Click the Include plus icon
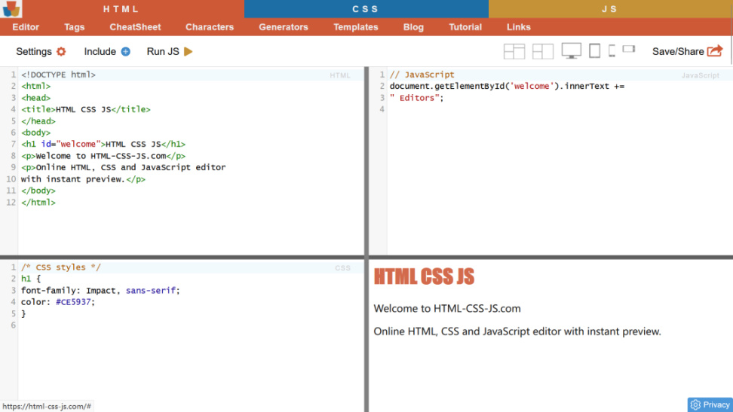733x412 pixels. tap(125, 51)
